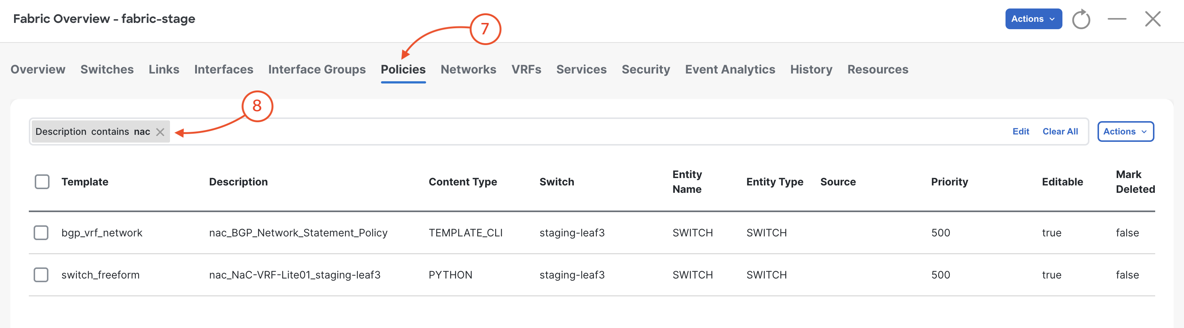Select the switch_freeform policy checkbox
Viewport: 1184px width, 328px height.
[x=41, y=275]
